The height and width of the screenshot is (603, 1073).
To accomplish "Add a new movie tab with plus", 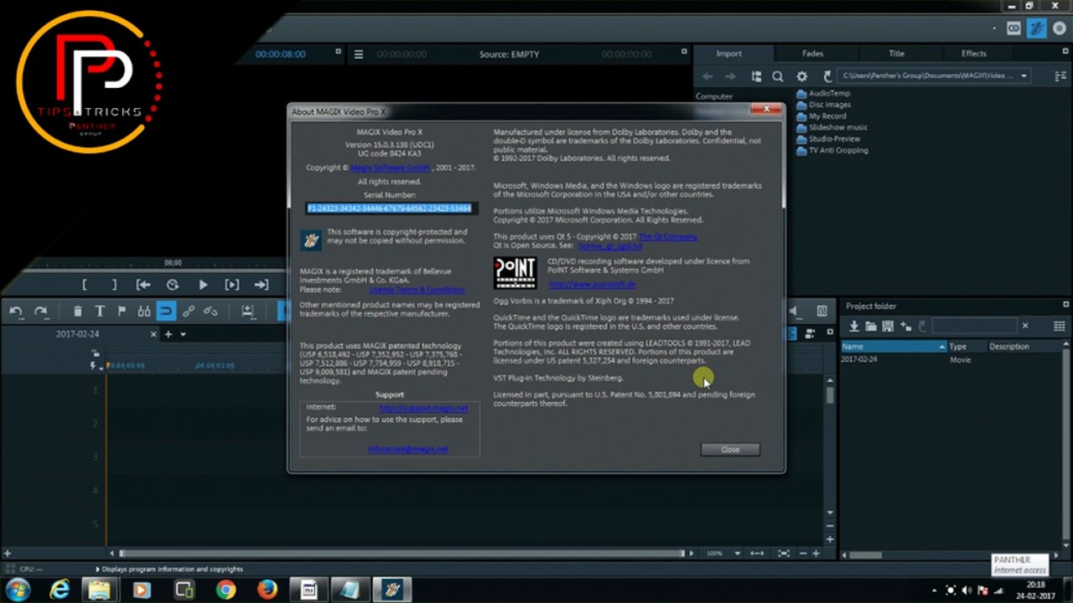I will pyautogui.click(x=168, y=334).
